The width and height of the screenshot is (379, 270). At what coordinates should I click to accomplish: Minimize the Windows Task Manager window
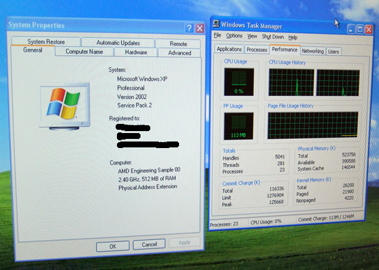[x=351, y=29]
